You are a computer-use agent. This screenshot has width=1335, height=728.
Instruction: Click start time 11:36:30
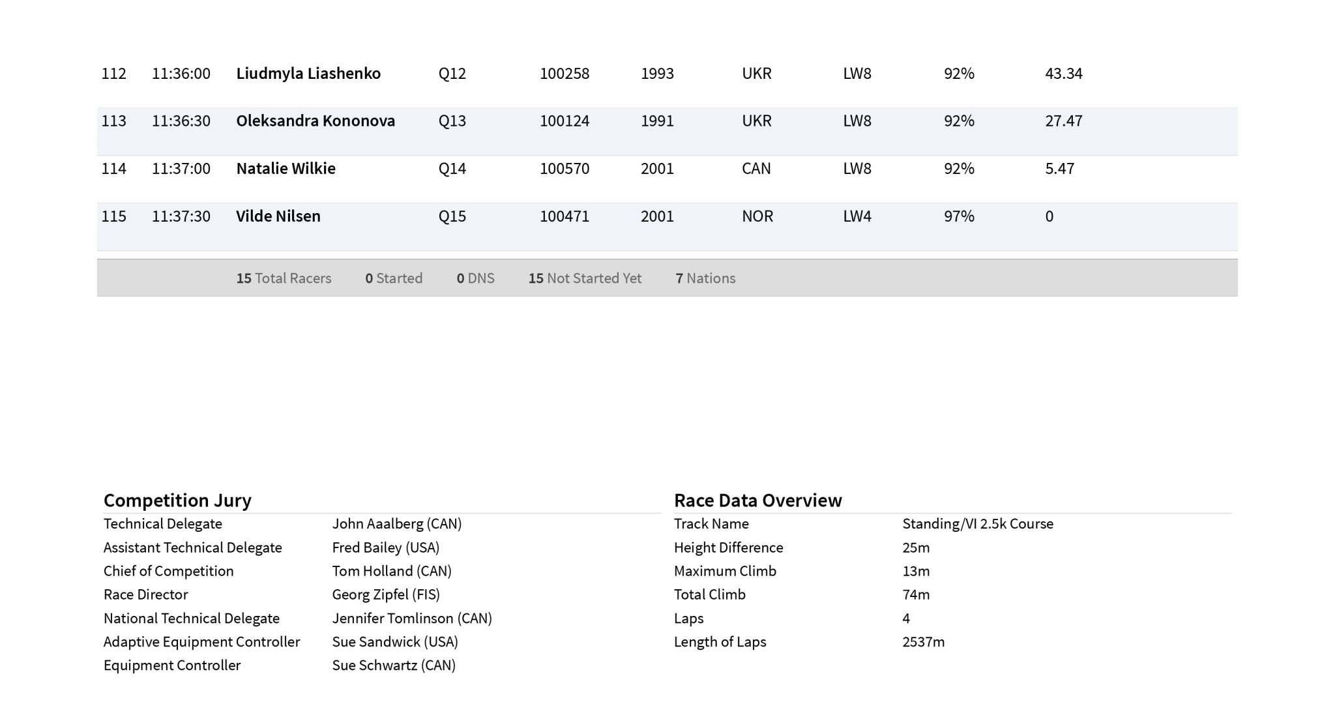tap(181, 121)
